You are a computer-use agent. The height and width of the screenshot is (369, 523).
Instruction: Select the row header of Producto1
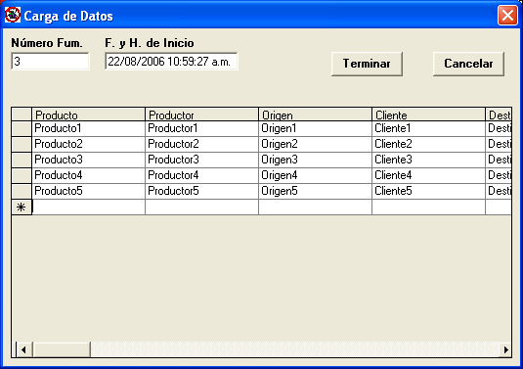[x=22, y=128]
